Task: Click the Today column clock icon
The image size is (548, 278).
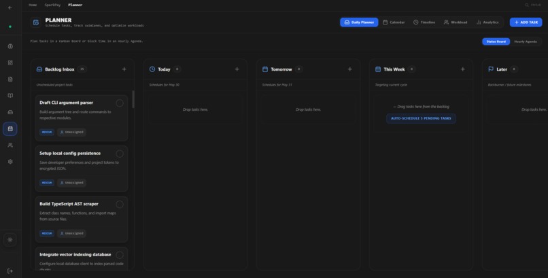Action: [x=152, y=69]
